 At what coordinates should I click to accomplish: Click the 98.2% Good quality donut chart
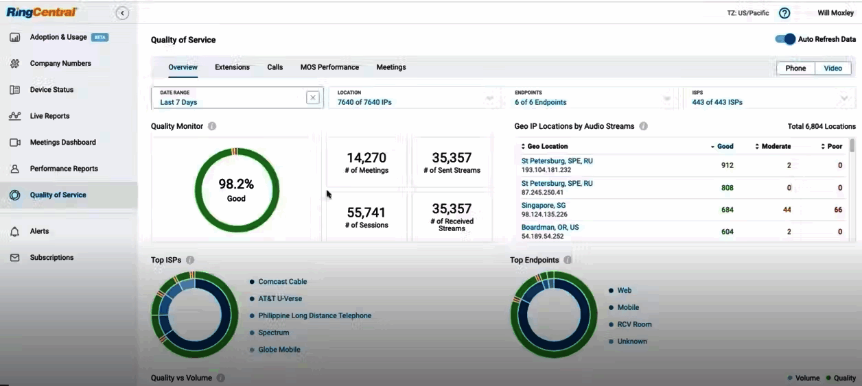237,190
